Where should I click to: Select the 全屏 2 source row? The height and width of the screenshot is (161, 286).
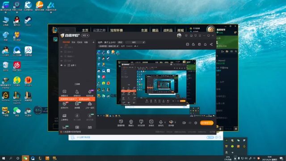coord(77,65)
